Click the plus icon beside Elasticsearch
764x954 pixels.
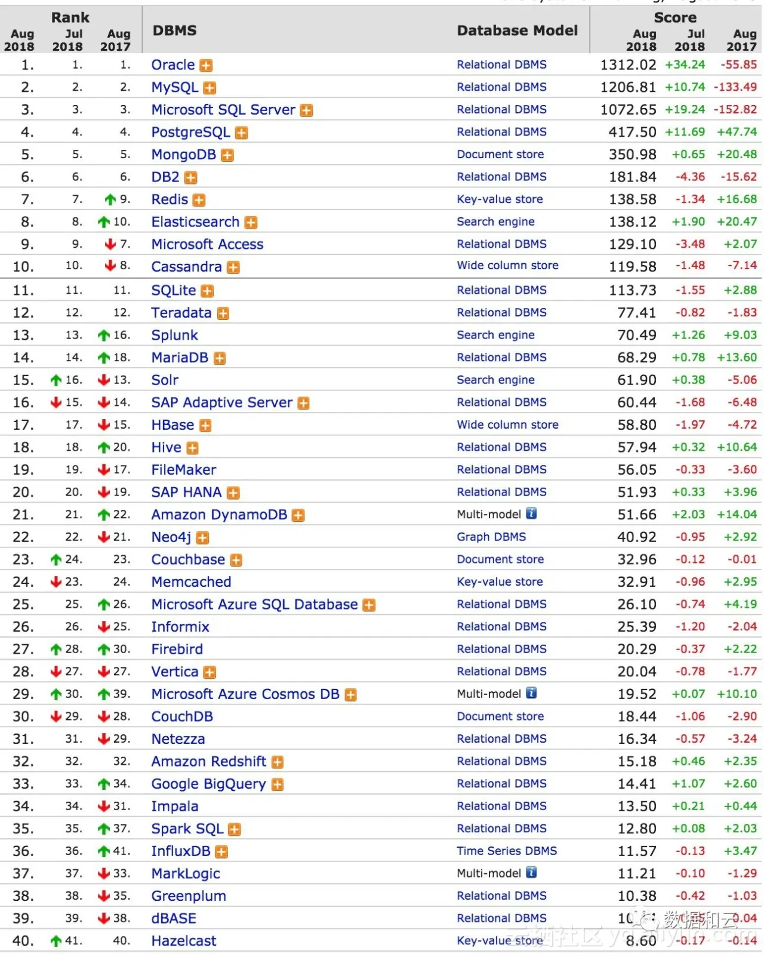(x=251, y=223)
